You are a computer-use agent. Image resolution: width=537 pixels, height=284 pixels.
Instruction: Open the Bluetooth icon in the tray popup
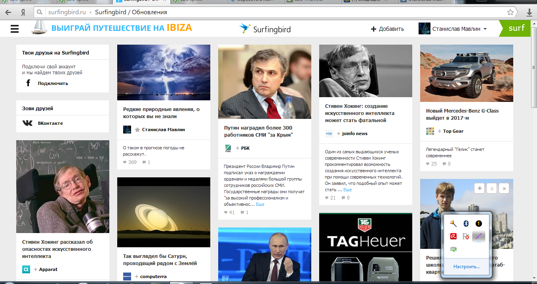[466, 224]
